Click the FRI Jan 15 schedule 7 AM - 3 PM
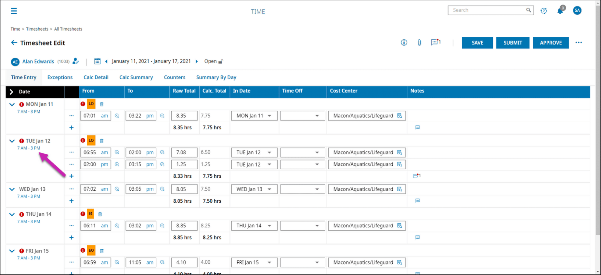 point(29,258)
